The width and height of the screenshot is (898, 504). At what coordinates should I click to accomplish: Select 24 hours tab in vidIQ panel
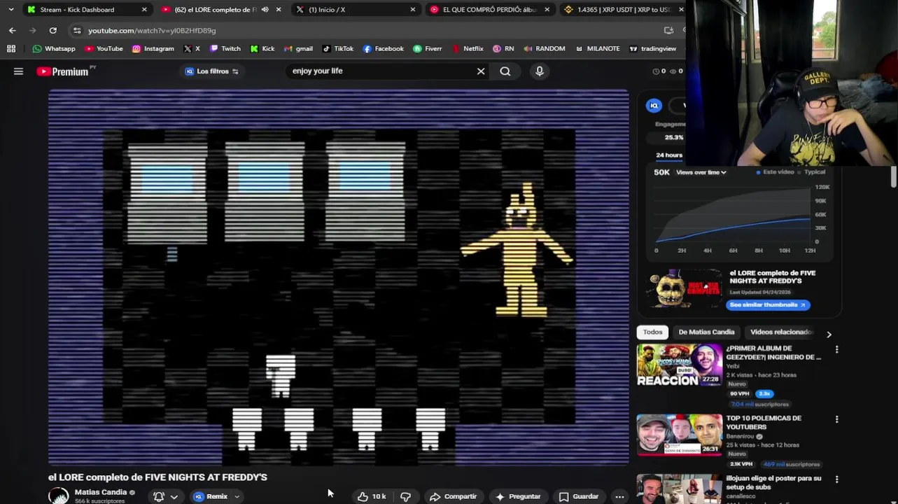coord(669,155)
